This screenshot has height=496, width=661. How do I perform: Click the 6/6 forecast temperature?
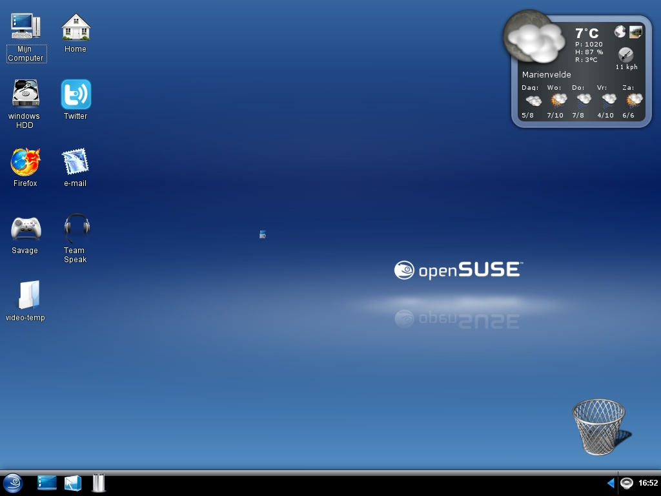(x=628, y=115)
